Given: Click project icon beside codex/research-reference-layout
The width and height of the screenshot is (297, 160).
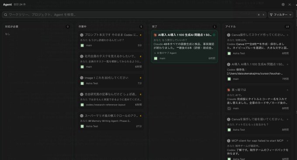Looking at the screenshot, I should pos(82,105).
